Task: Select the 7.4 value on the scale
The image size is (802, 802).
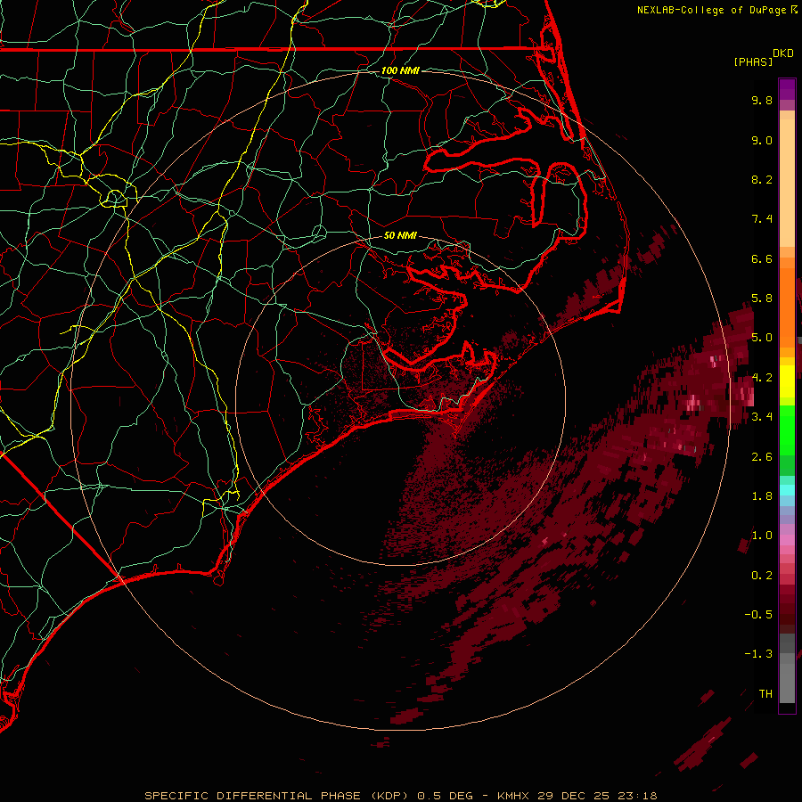Action: coord(762,219)
